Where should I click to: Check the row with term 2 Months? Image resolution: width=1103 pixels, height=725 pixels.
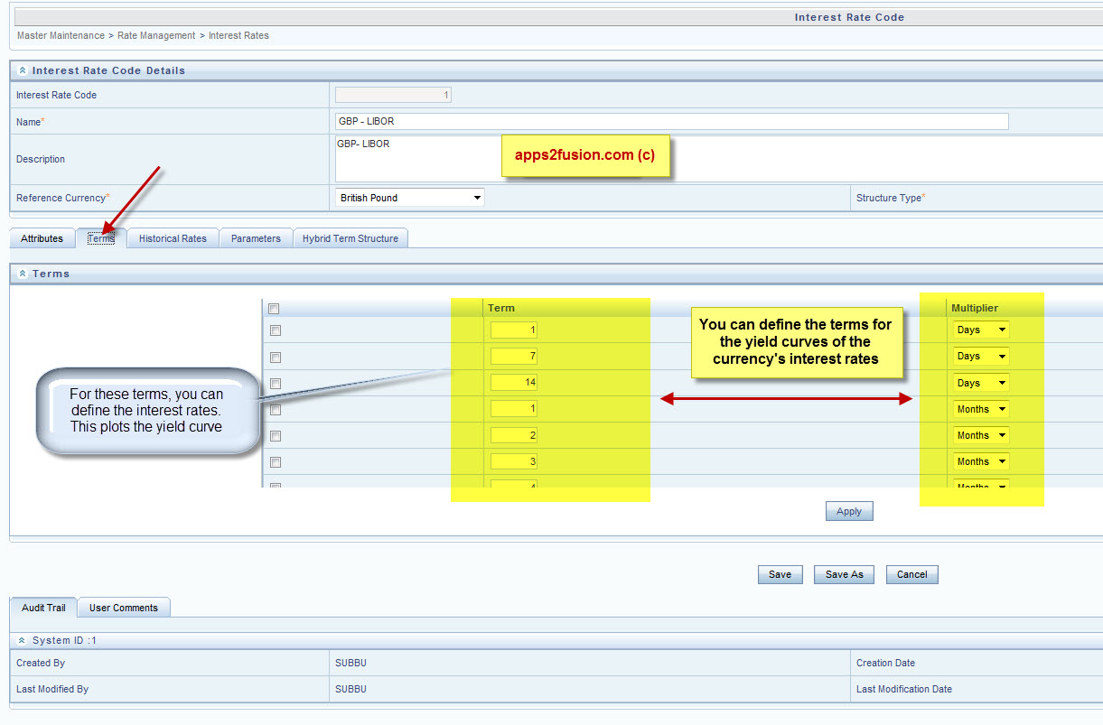tap(276, 435)
